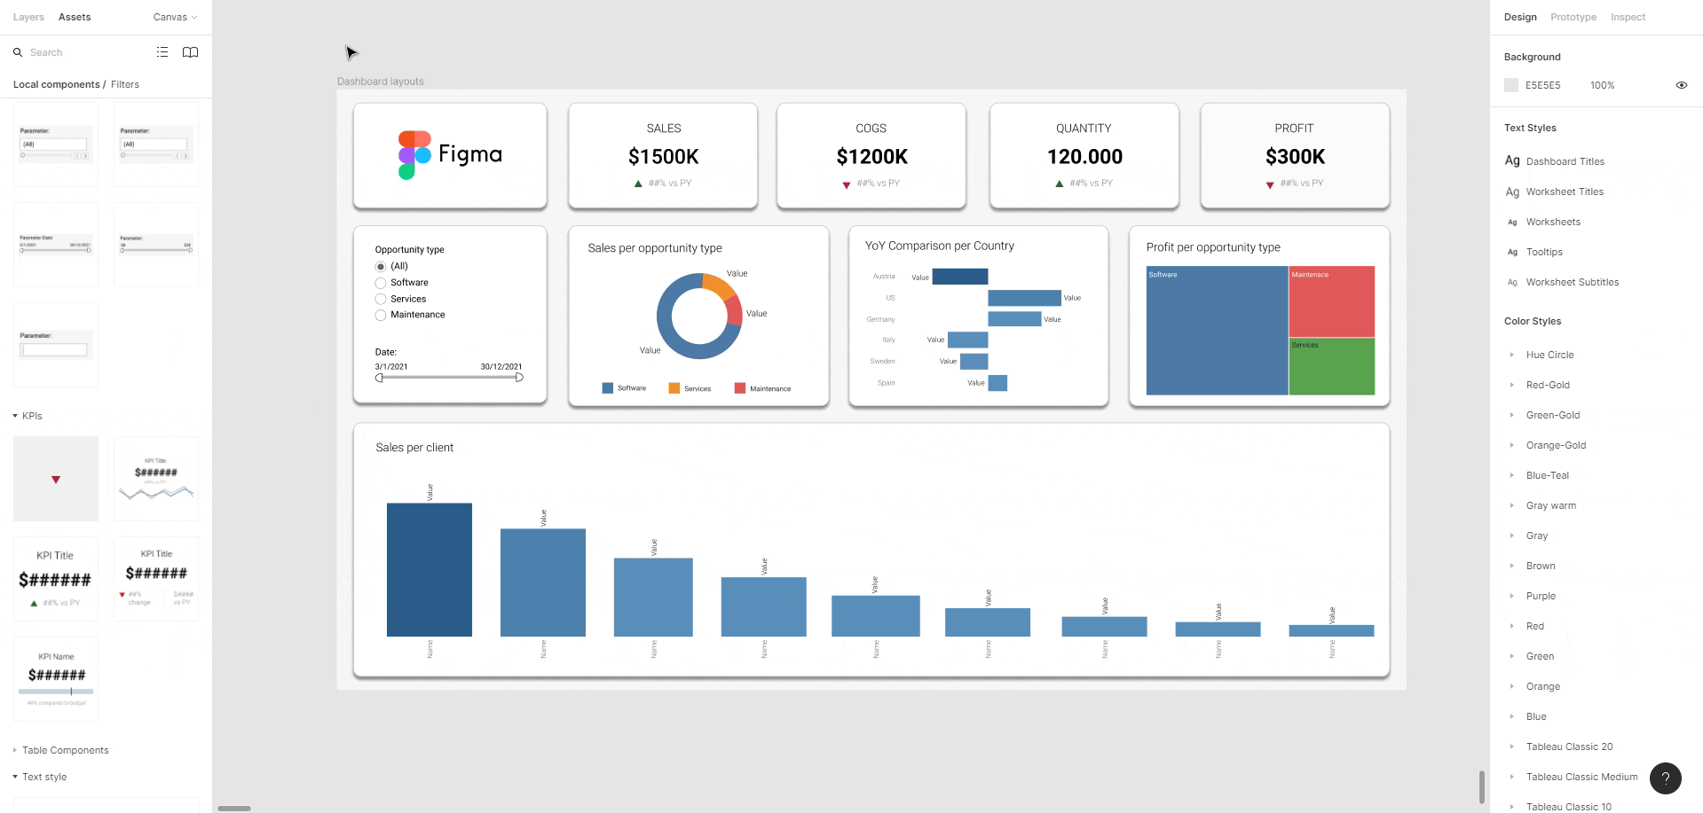Select the Maintenance radio button
The height and width of the screenshot is (813, 1703).
click(x=381, y=315)
